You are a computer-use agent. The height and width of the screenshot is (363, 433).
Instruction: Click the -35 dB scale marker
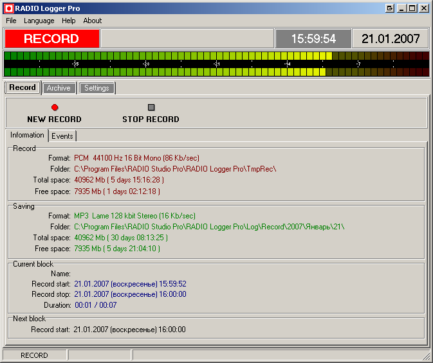pos(75,64)
